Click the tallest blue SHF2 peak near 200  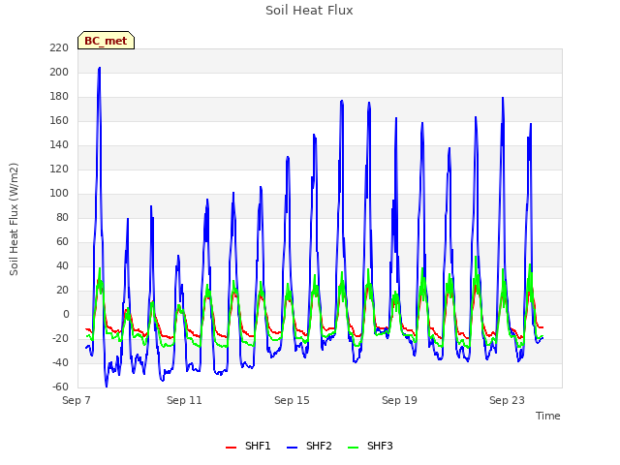99,69
